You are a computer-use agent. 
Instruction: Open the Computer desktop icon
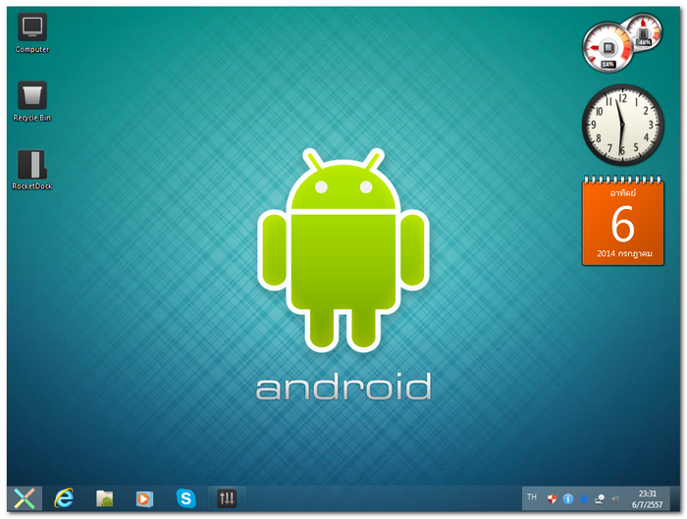(32, 33)
